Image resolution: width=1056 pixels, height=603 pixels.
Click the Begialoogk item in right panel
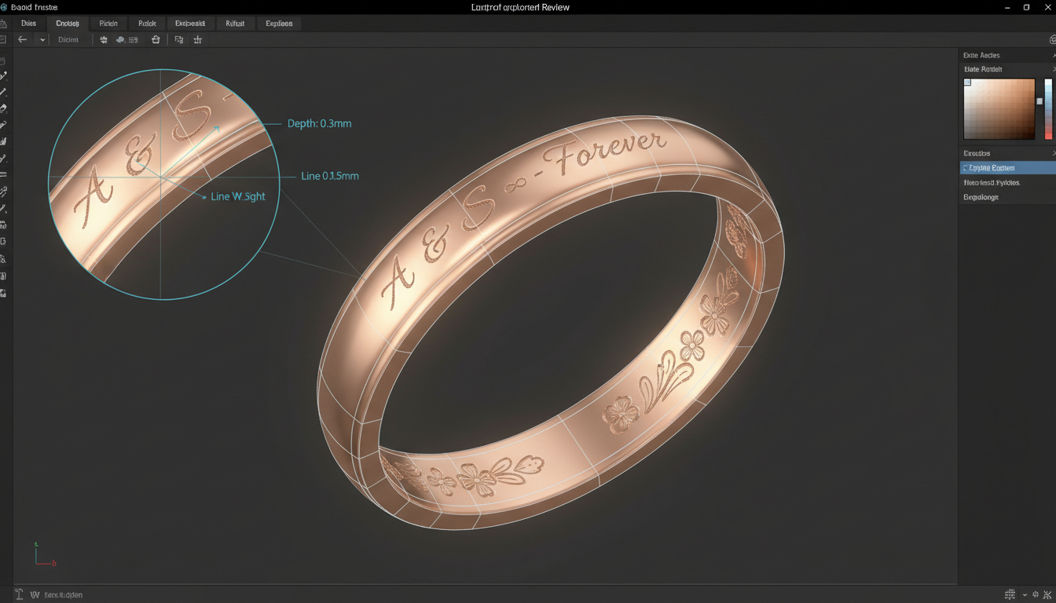tap(981, 197)
